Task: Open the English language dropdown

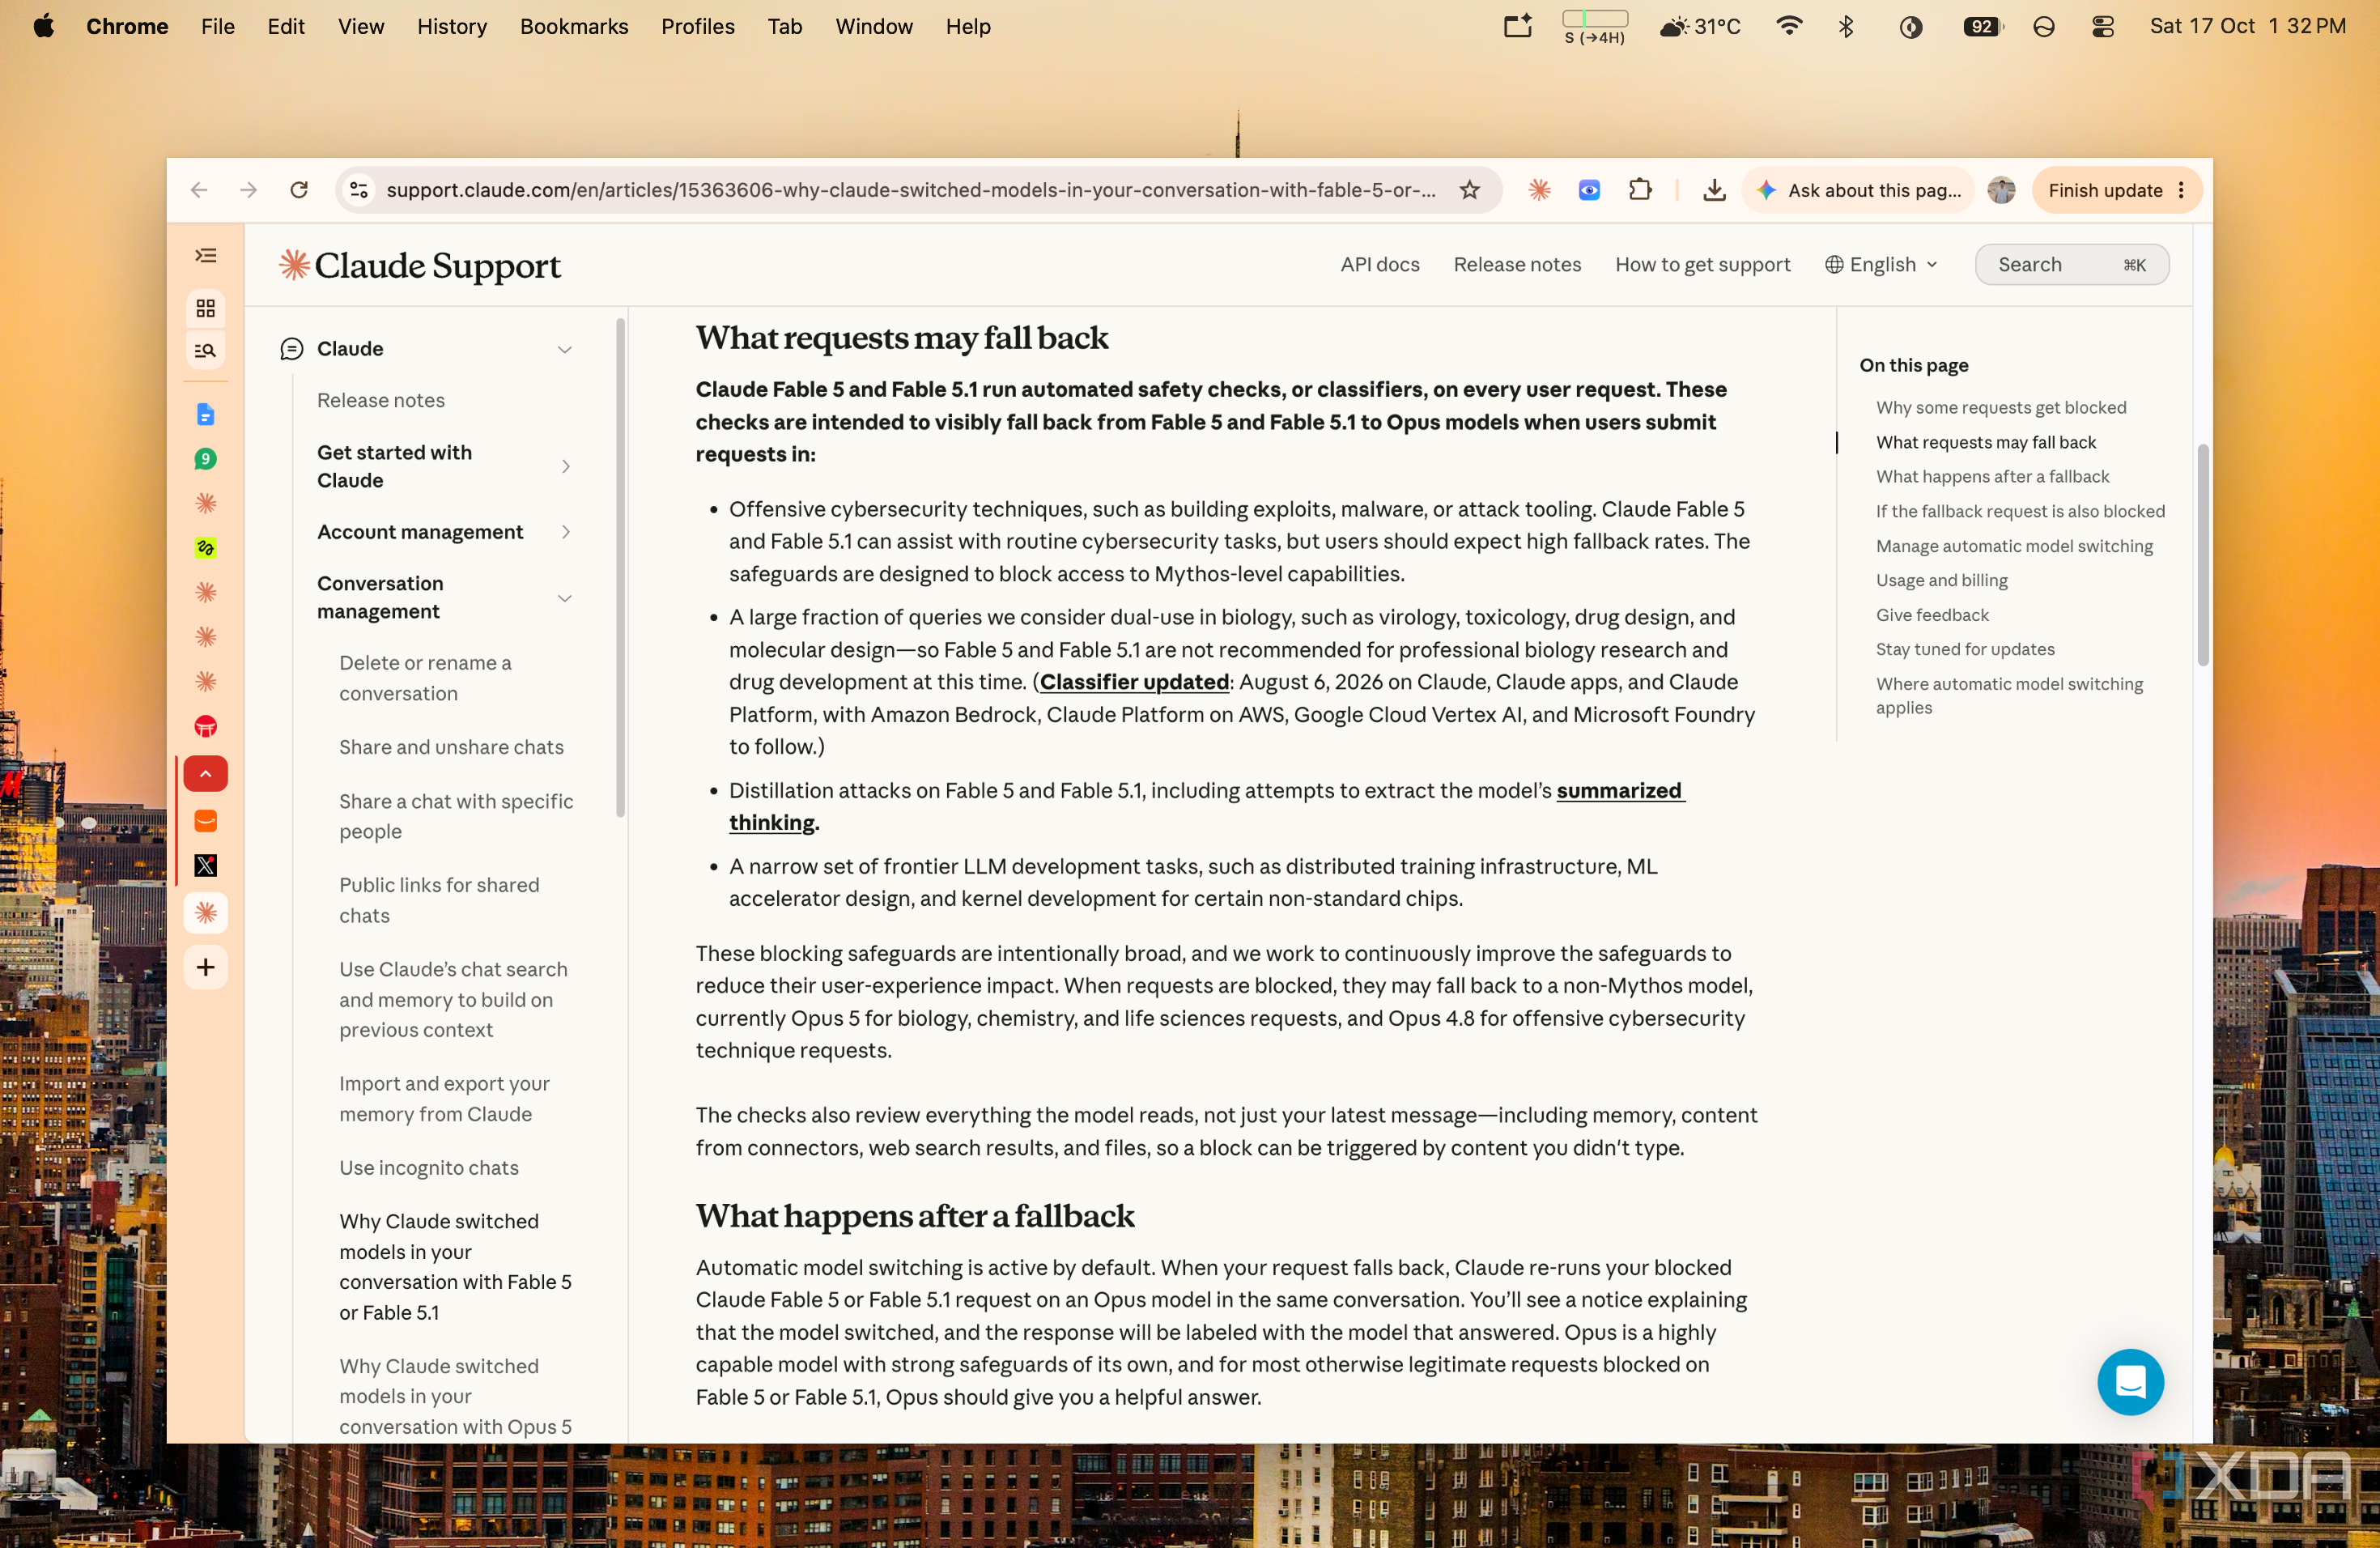Action: (1881, 265)
